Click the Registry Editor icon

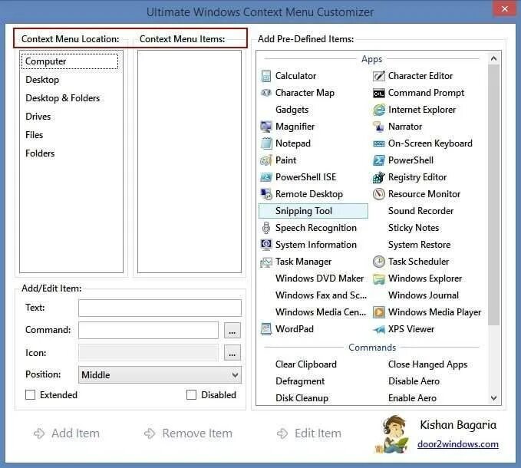(379, 177)
